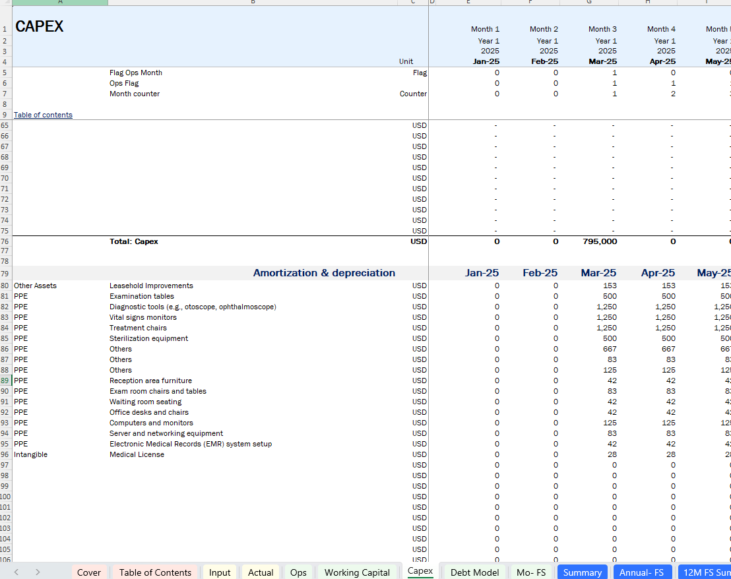Open the Working Capital sheet tab
Screen dimensions: 731x579
pos(357,572)
